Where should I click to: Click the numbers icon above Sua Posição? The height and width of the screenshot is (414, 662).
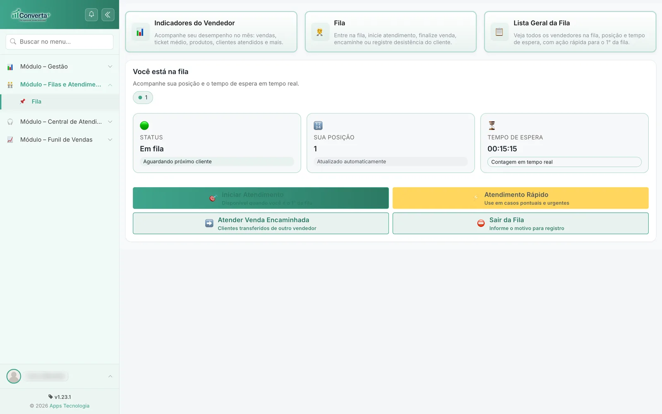tap(318, 125)
